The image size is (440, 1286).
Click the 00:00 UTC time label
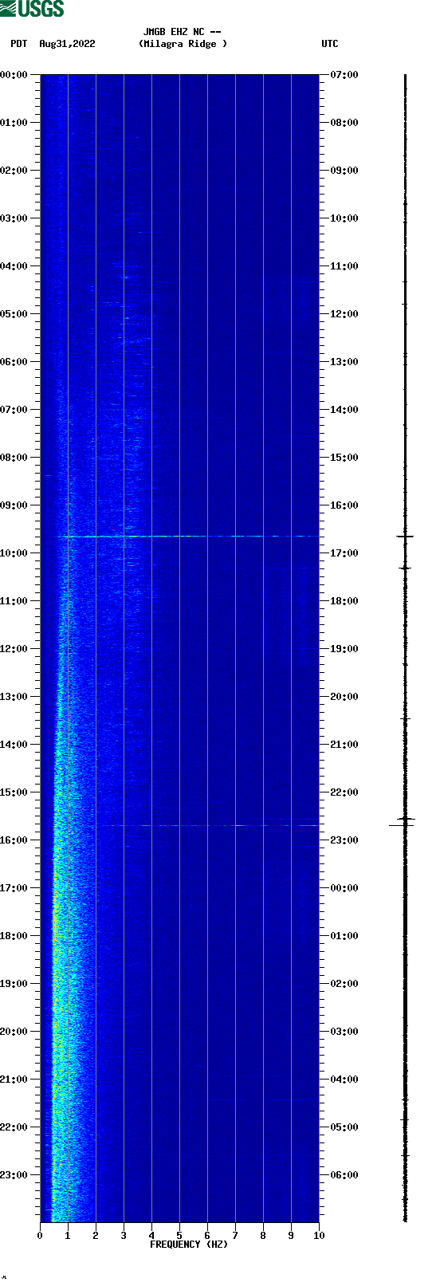pos(344,888)
